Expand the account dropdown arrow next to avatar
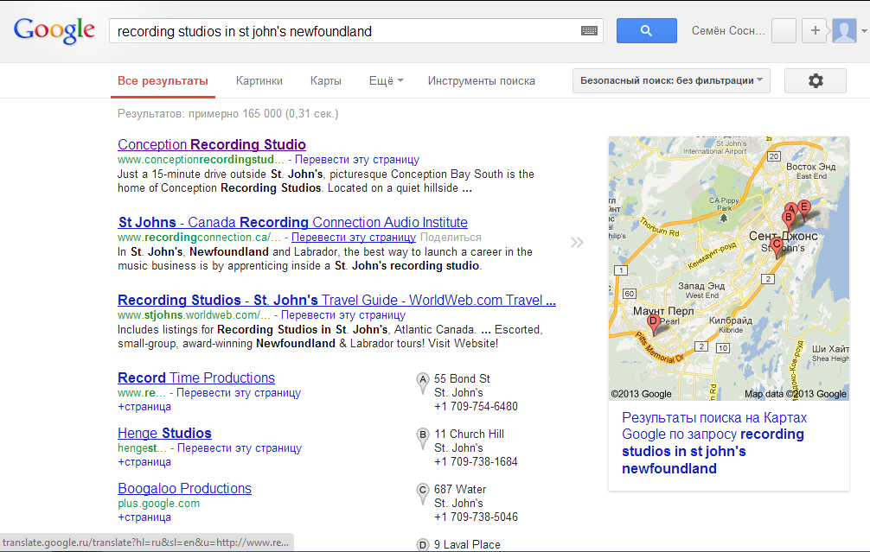Screen dimensions: 870x552 pos(863,31)
